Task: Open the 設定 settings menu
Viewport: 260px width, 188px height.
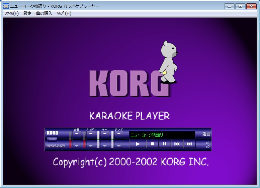Action: pos(27,13)
